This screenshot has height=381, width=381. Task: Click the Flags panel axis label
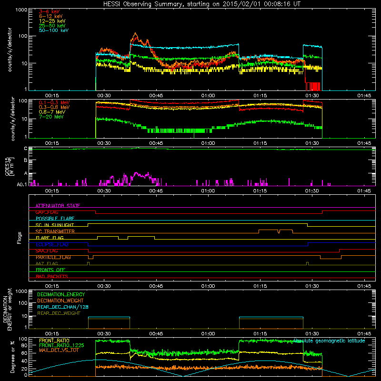pos(20,238)
